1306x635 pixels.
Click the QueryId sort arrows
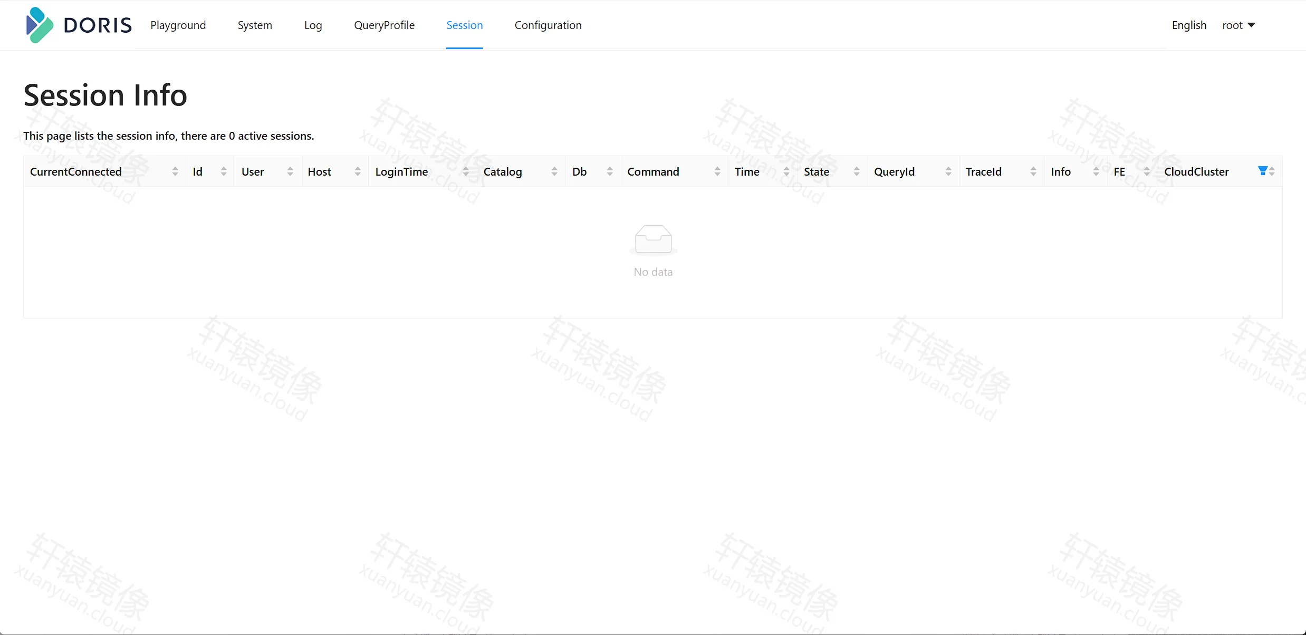point(948,171)
